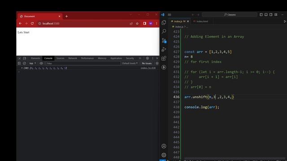Open the Extensions view

click(164, 58)
